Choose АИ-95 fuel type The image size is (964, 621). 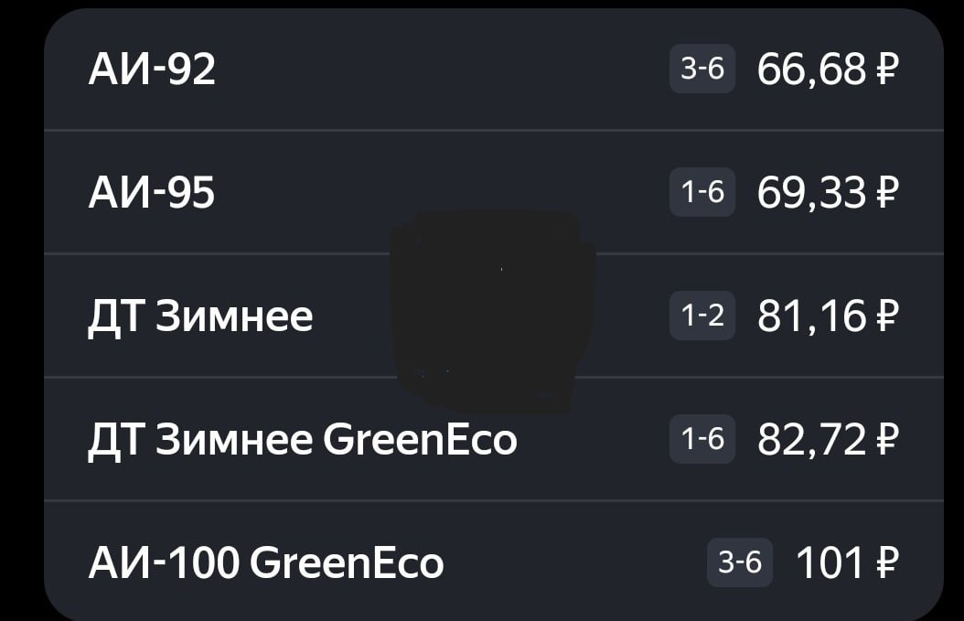click(152, 193)
